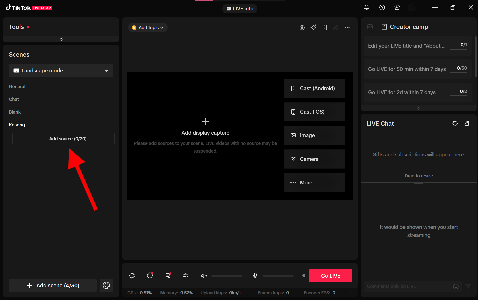The image size is (478, 300).
Task: Select the Blank scene
Action: (x=15, y=112)
